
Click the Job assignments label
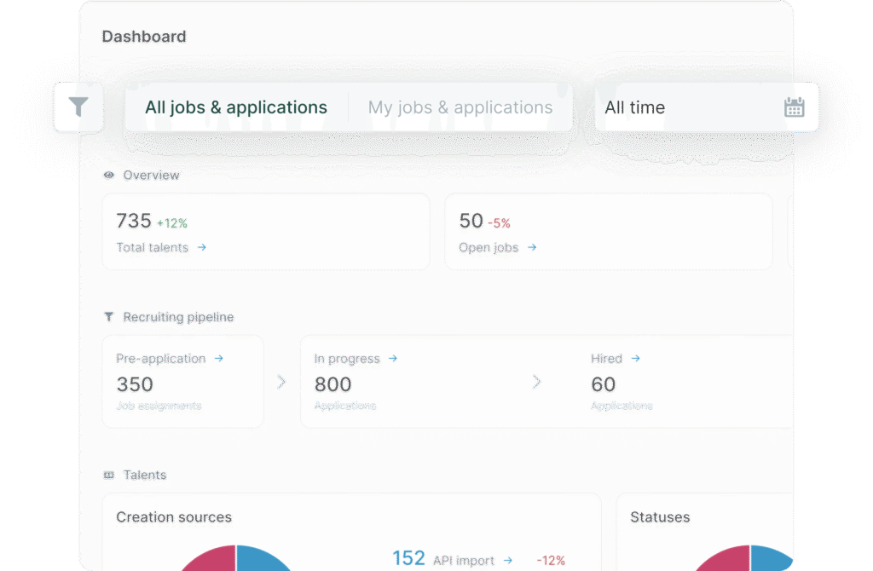[x=159, y=406]
